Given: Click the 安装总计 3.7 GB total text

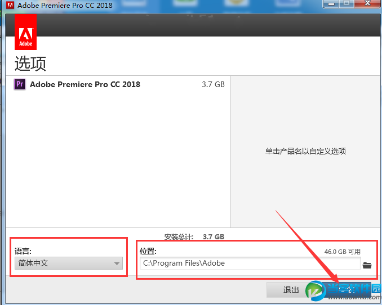Looking at the screenshot, I should pos(194,236).
